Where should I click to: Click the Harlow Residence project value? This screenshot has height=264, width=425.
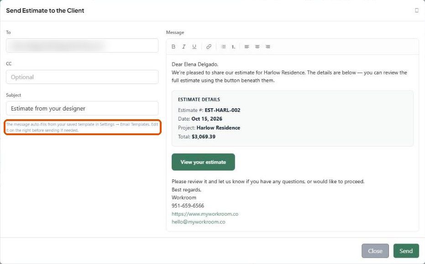[x=219, y=128]
